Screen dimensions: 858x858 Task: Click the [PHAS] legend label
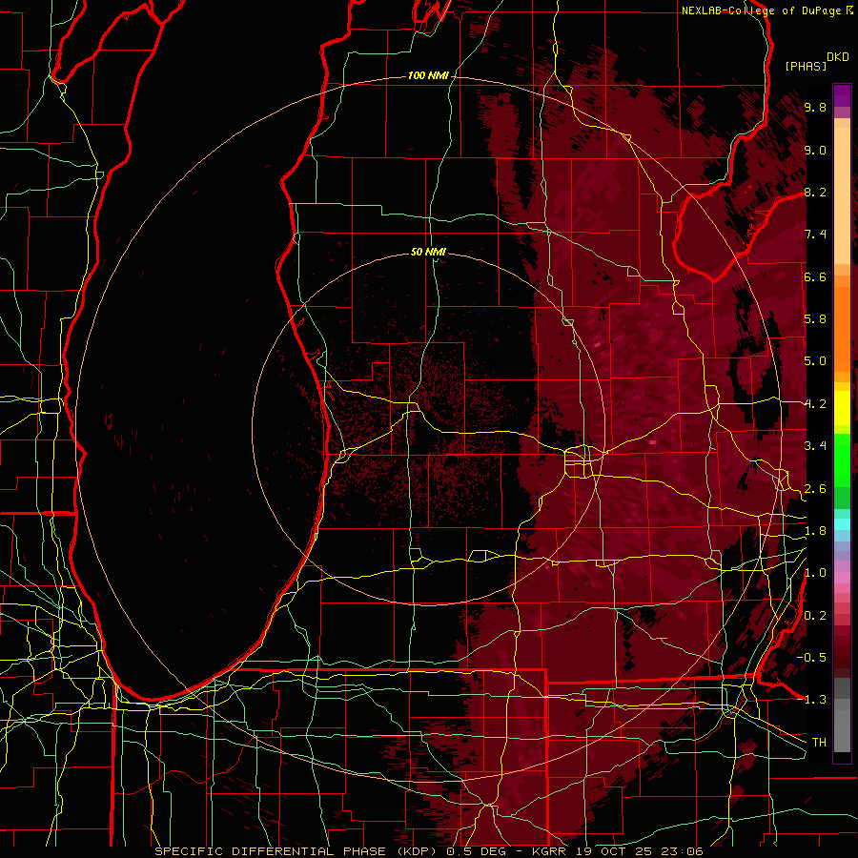point(806,66)
